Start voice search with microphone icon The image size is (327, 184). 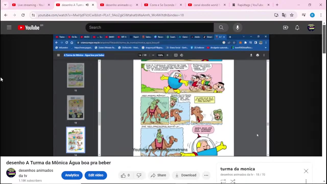pos(238,28)
